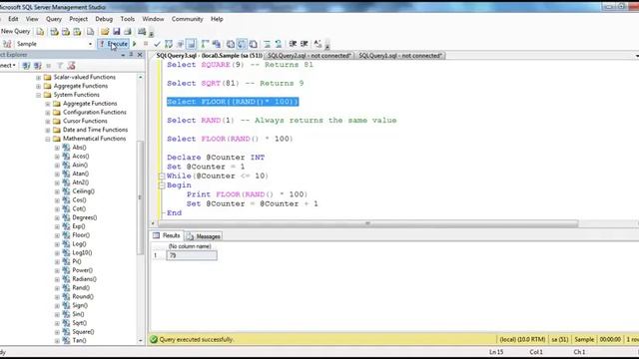
Task: Select the Rand() function in tree
Action: [81, 288]
